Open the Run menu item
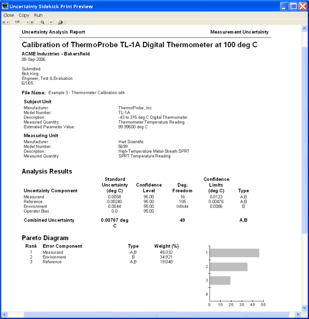 38,15
